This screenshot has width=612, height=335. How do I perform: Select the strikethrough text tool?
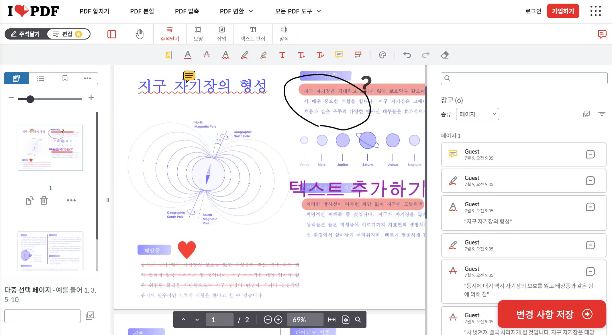click(207, 55)
